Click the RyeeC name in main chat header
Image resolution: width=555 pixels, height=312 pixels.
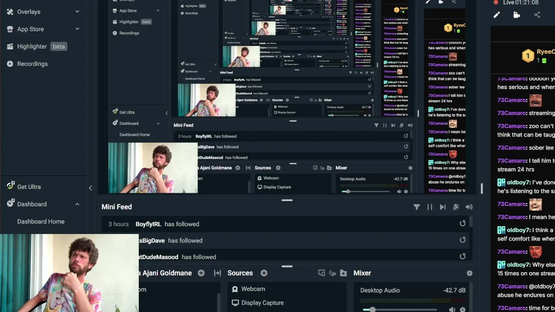[545, 52]
